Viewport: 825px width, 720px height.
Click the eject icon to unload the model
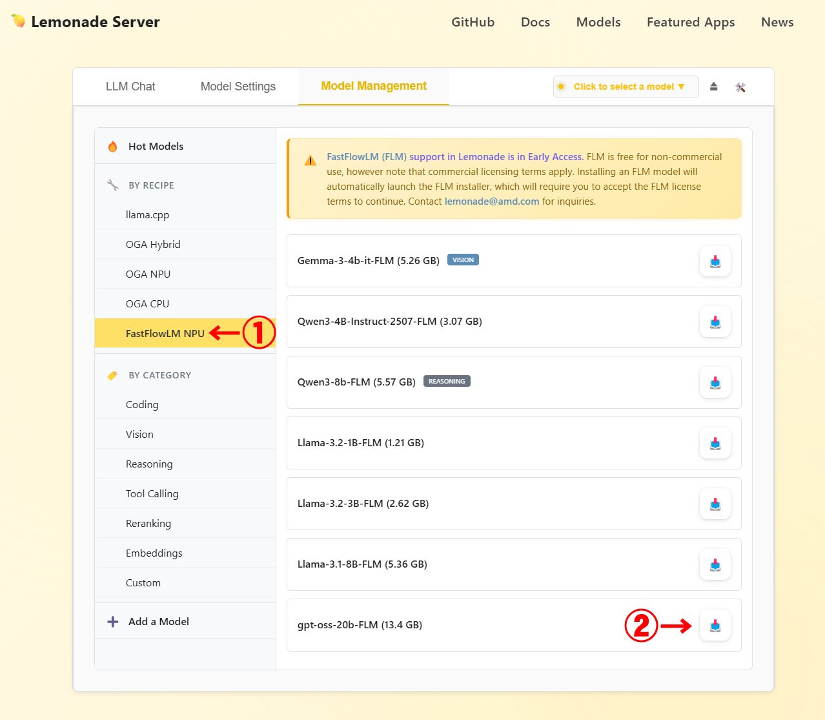(713, 86)
